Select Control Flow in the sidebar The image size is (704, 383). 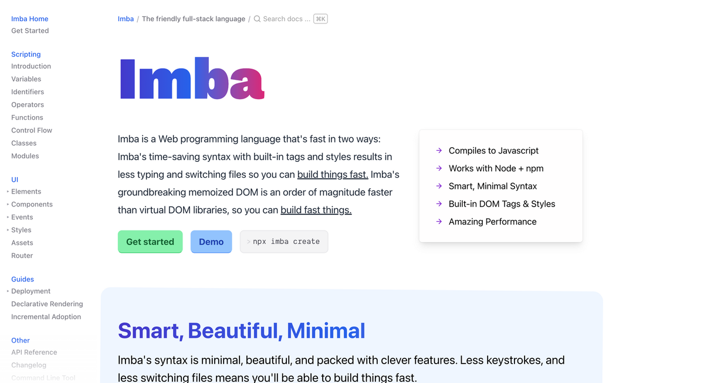pos(31,130)
